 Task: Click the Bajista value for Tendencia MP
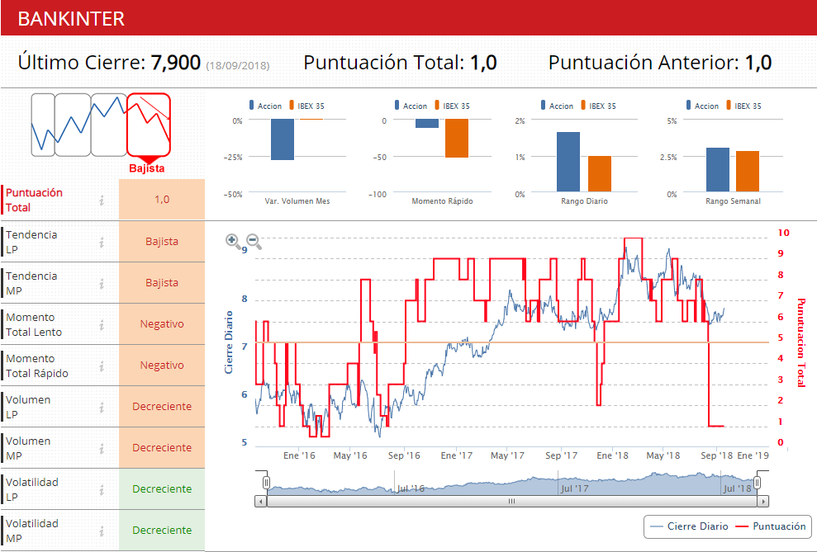162,282
